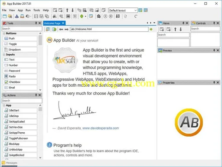Click the refresh icon in Welcome Page toolbar
This screenshot has width=222, height=167.
click(x=54, y=29)
